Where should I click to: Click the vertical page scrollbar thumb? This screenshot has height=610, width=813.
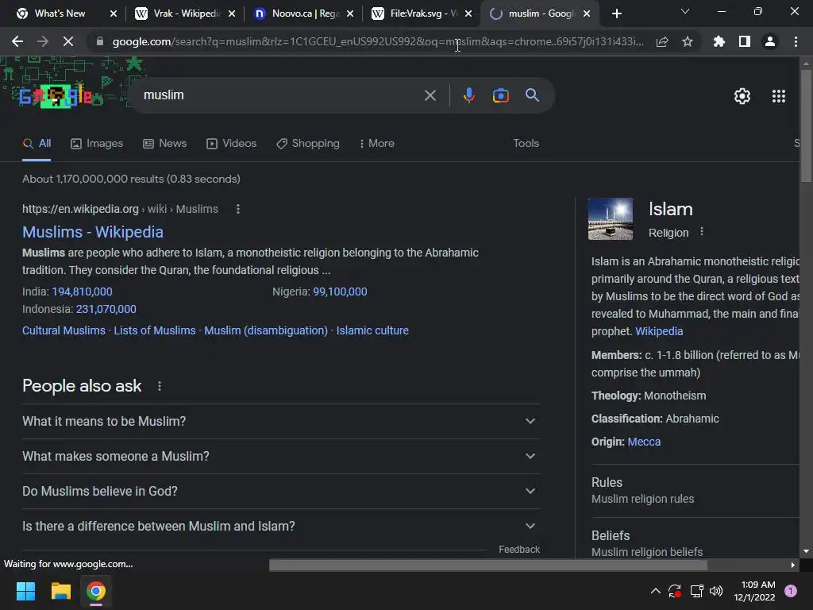[x=805, y=125]
